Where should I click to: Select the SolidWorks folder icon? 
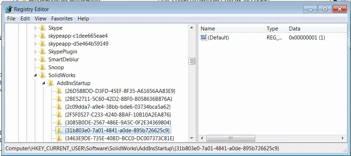click(x=43, y=75)
